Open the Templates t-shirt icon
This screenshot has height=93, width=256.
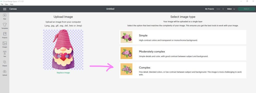coord(4,25)
